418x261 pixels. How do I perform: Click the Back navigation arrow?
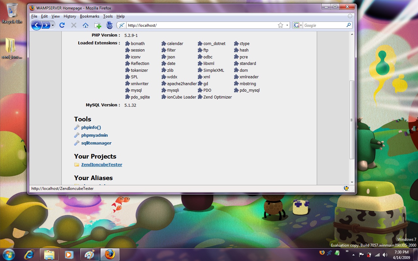click(x=36, y=25)
